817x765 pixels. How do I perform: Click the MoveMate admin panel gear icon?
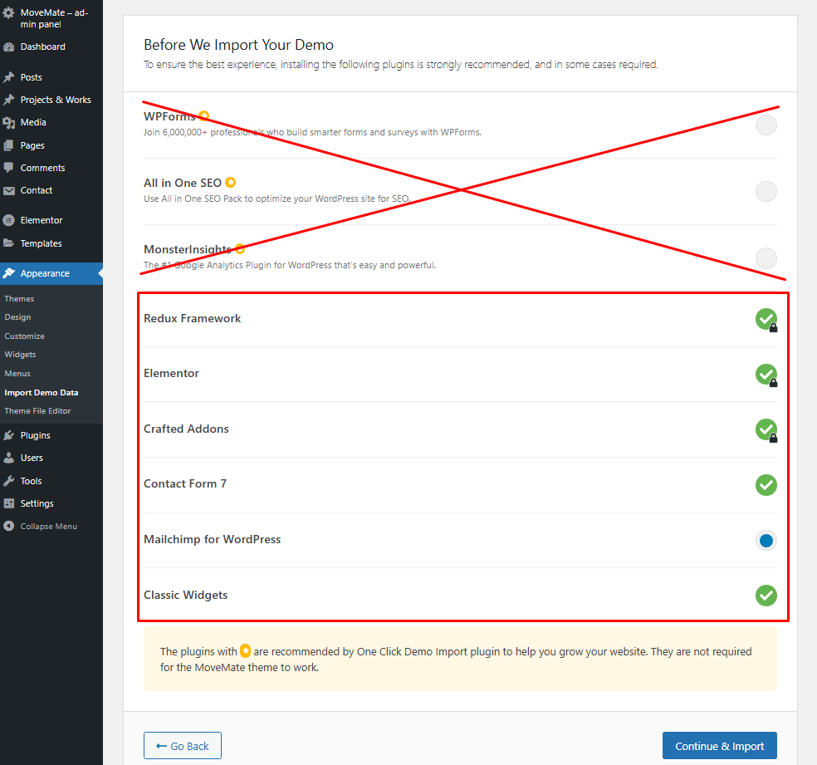[x=9, y=13]
